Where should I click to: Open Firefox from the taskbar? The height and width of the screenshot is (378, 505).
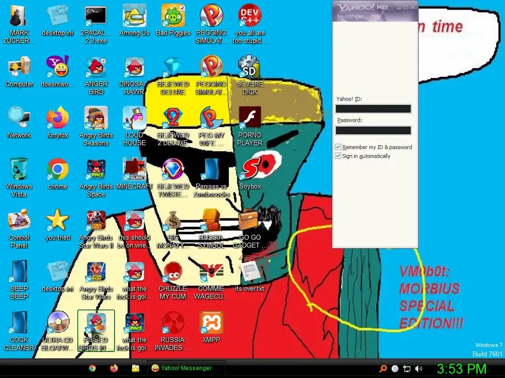coord(114,368)
